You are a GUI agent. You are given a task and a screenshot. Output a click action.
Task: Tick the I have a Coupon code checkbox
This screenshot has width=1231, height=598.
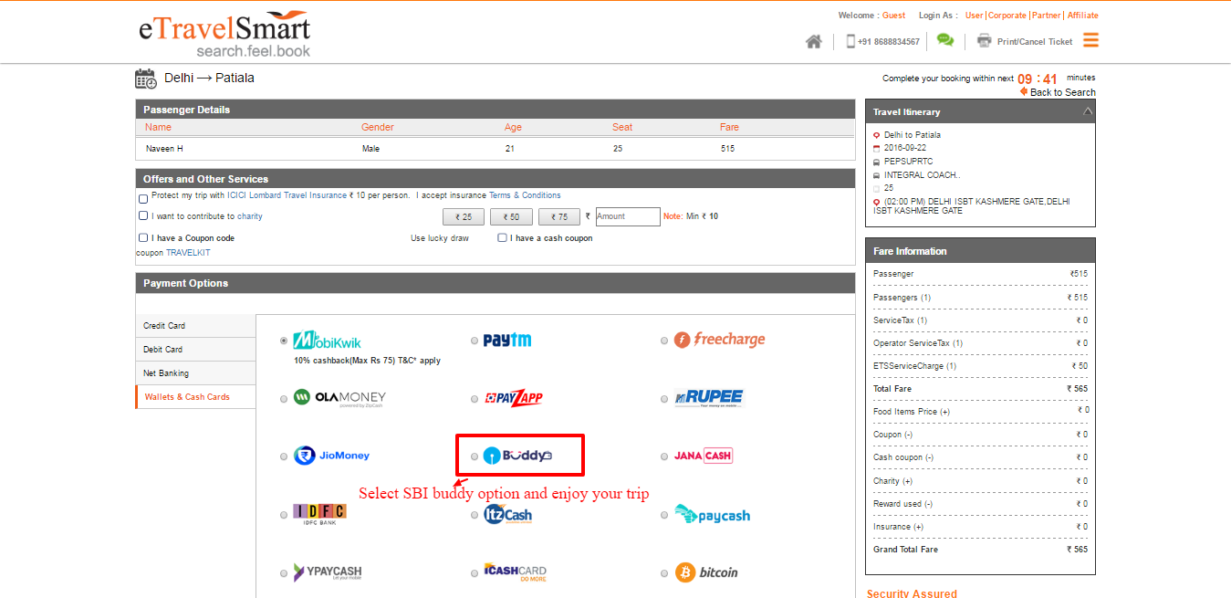(x=143, y=237)
